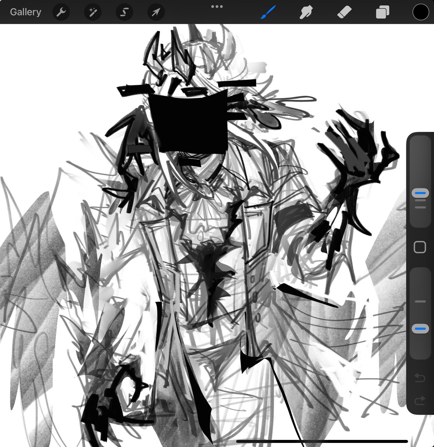
Task: Activate the Selection tool
Action: pos(124,12)
